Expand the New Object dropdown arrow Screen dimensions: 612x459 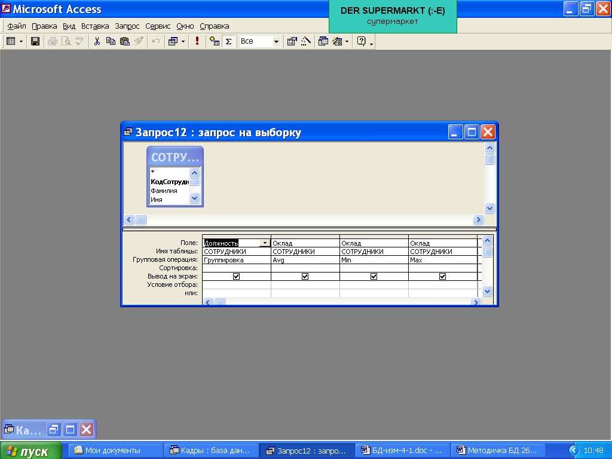point(347,41)
